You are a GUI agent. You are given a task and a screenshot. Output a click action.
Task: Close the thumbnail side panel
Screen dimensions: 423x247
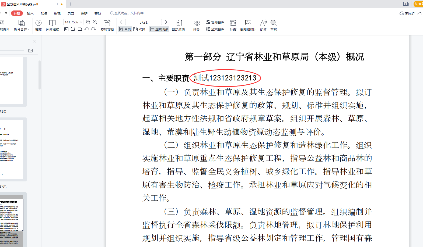(34, 41)
